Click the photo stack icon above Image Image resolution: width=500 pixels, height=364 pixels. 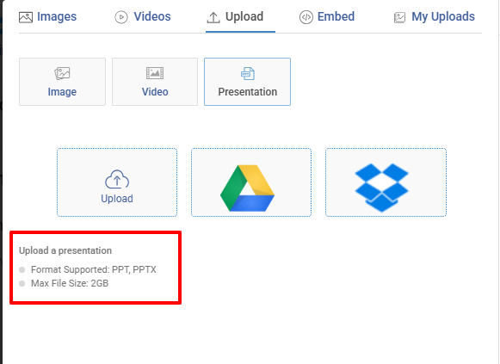62,73
